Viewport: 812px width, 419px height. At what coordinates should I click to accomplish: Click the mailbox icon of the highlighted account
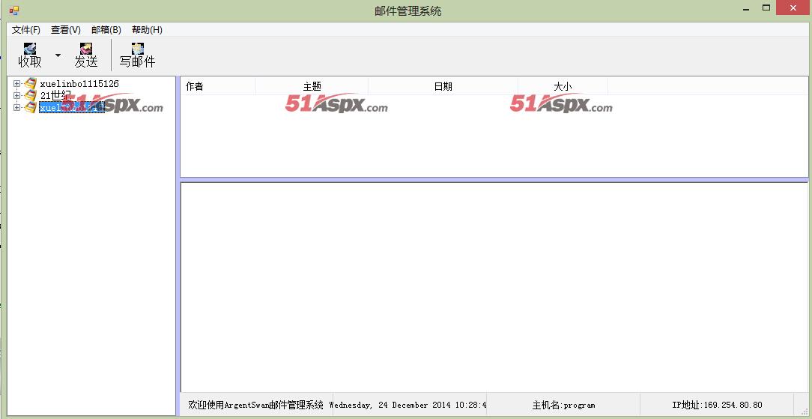pos(31,107)
